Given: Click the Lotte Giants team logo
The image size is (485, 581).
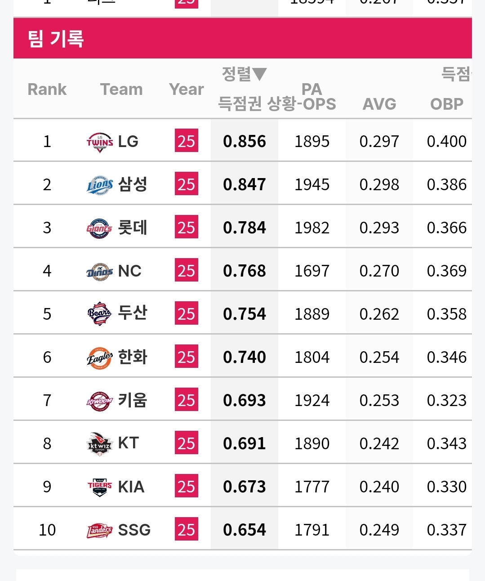Looking at the screenshot, I should click(99, 228).
